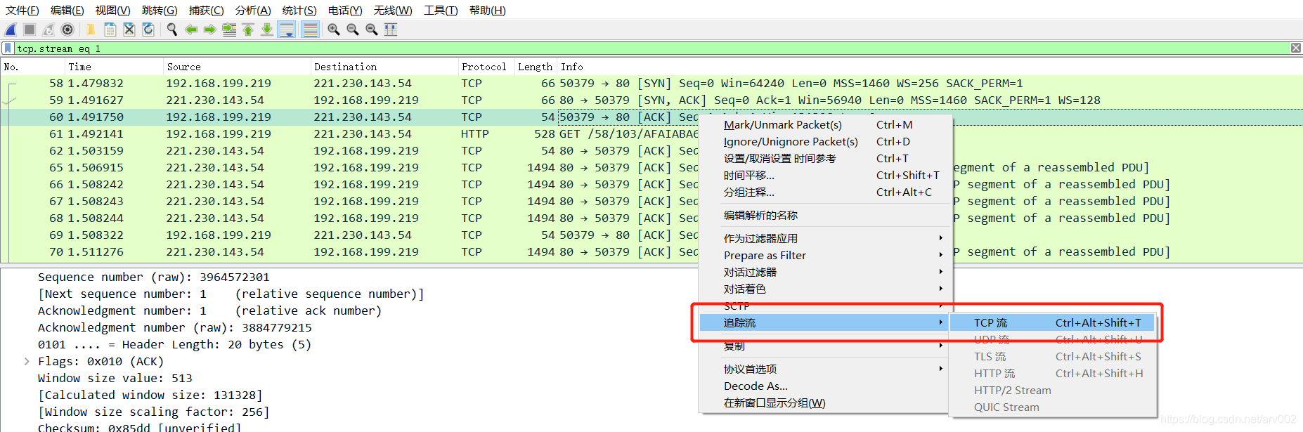Click in the tcp.stream eq 1 filter field

pos(651,48)
